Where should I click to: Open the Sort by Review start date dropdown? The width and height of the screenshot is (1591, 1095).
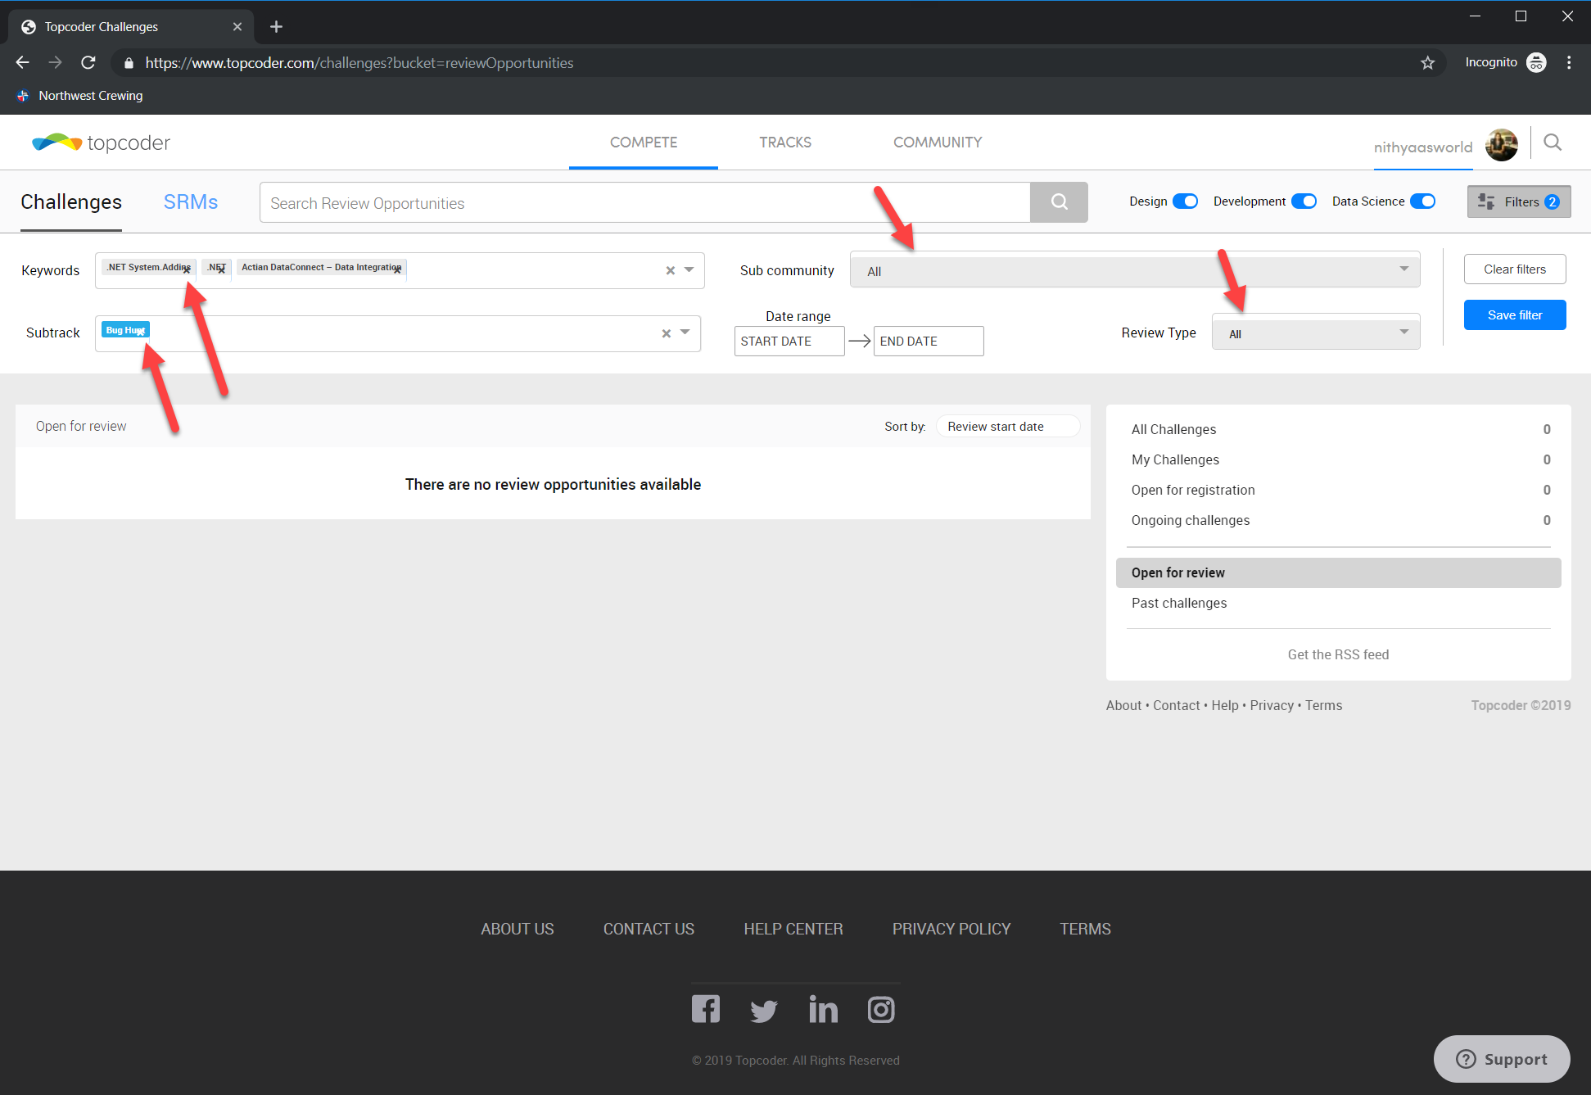click(x=1007, y=427)
